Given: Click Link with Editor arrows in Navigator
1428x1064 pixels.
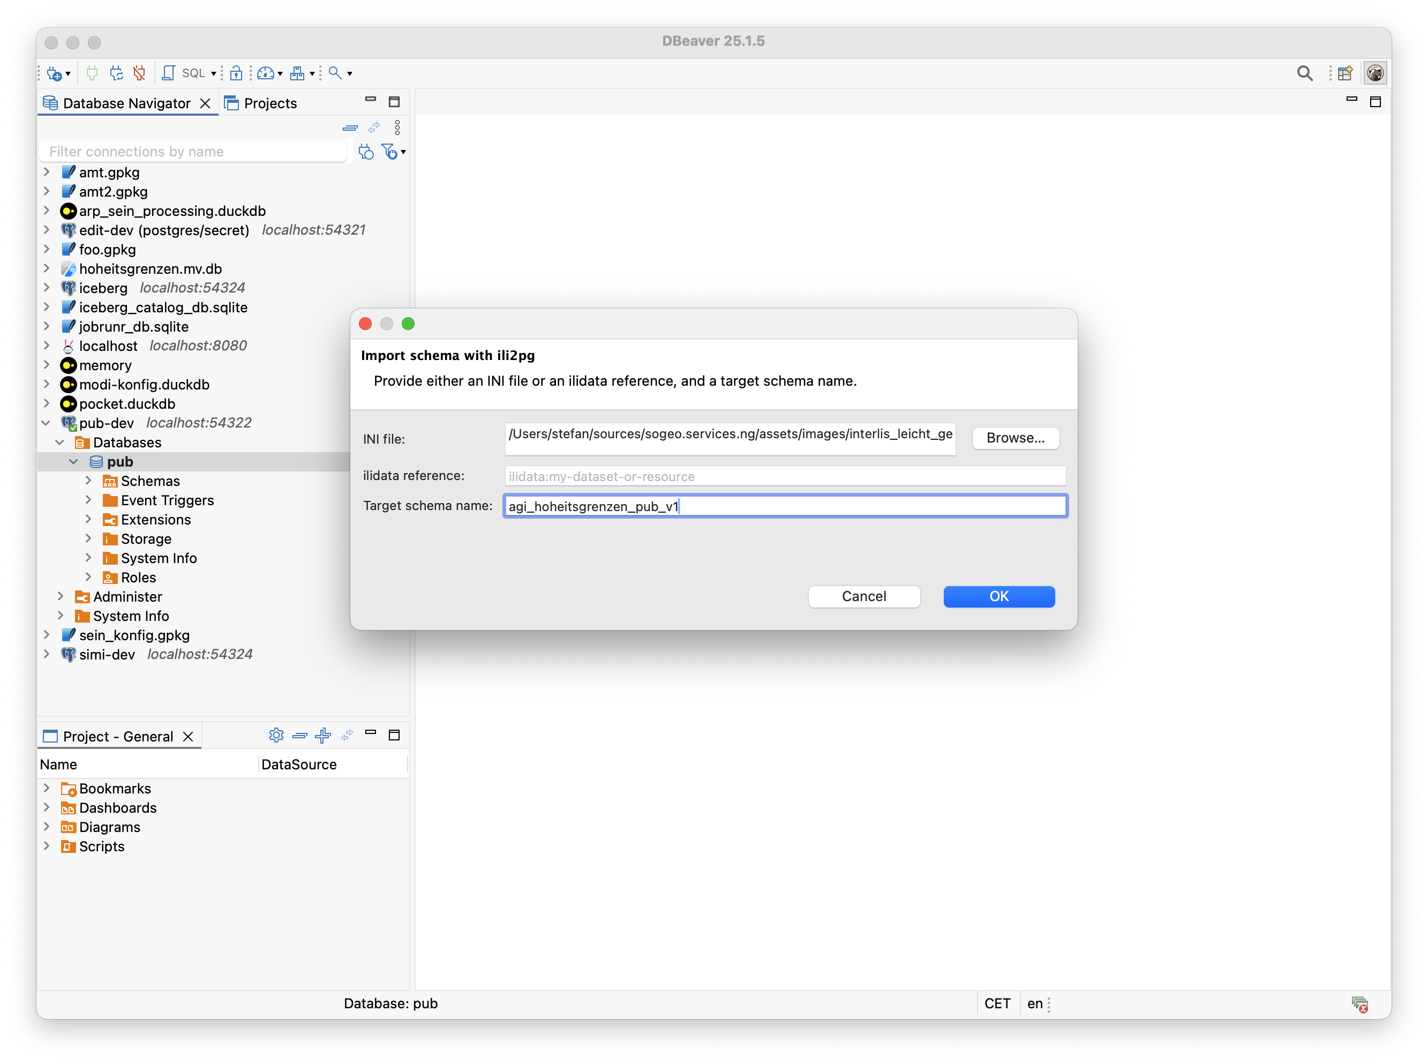Looking at the screenshot, I should [x=373, y=128].
